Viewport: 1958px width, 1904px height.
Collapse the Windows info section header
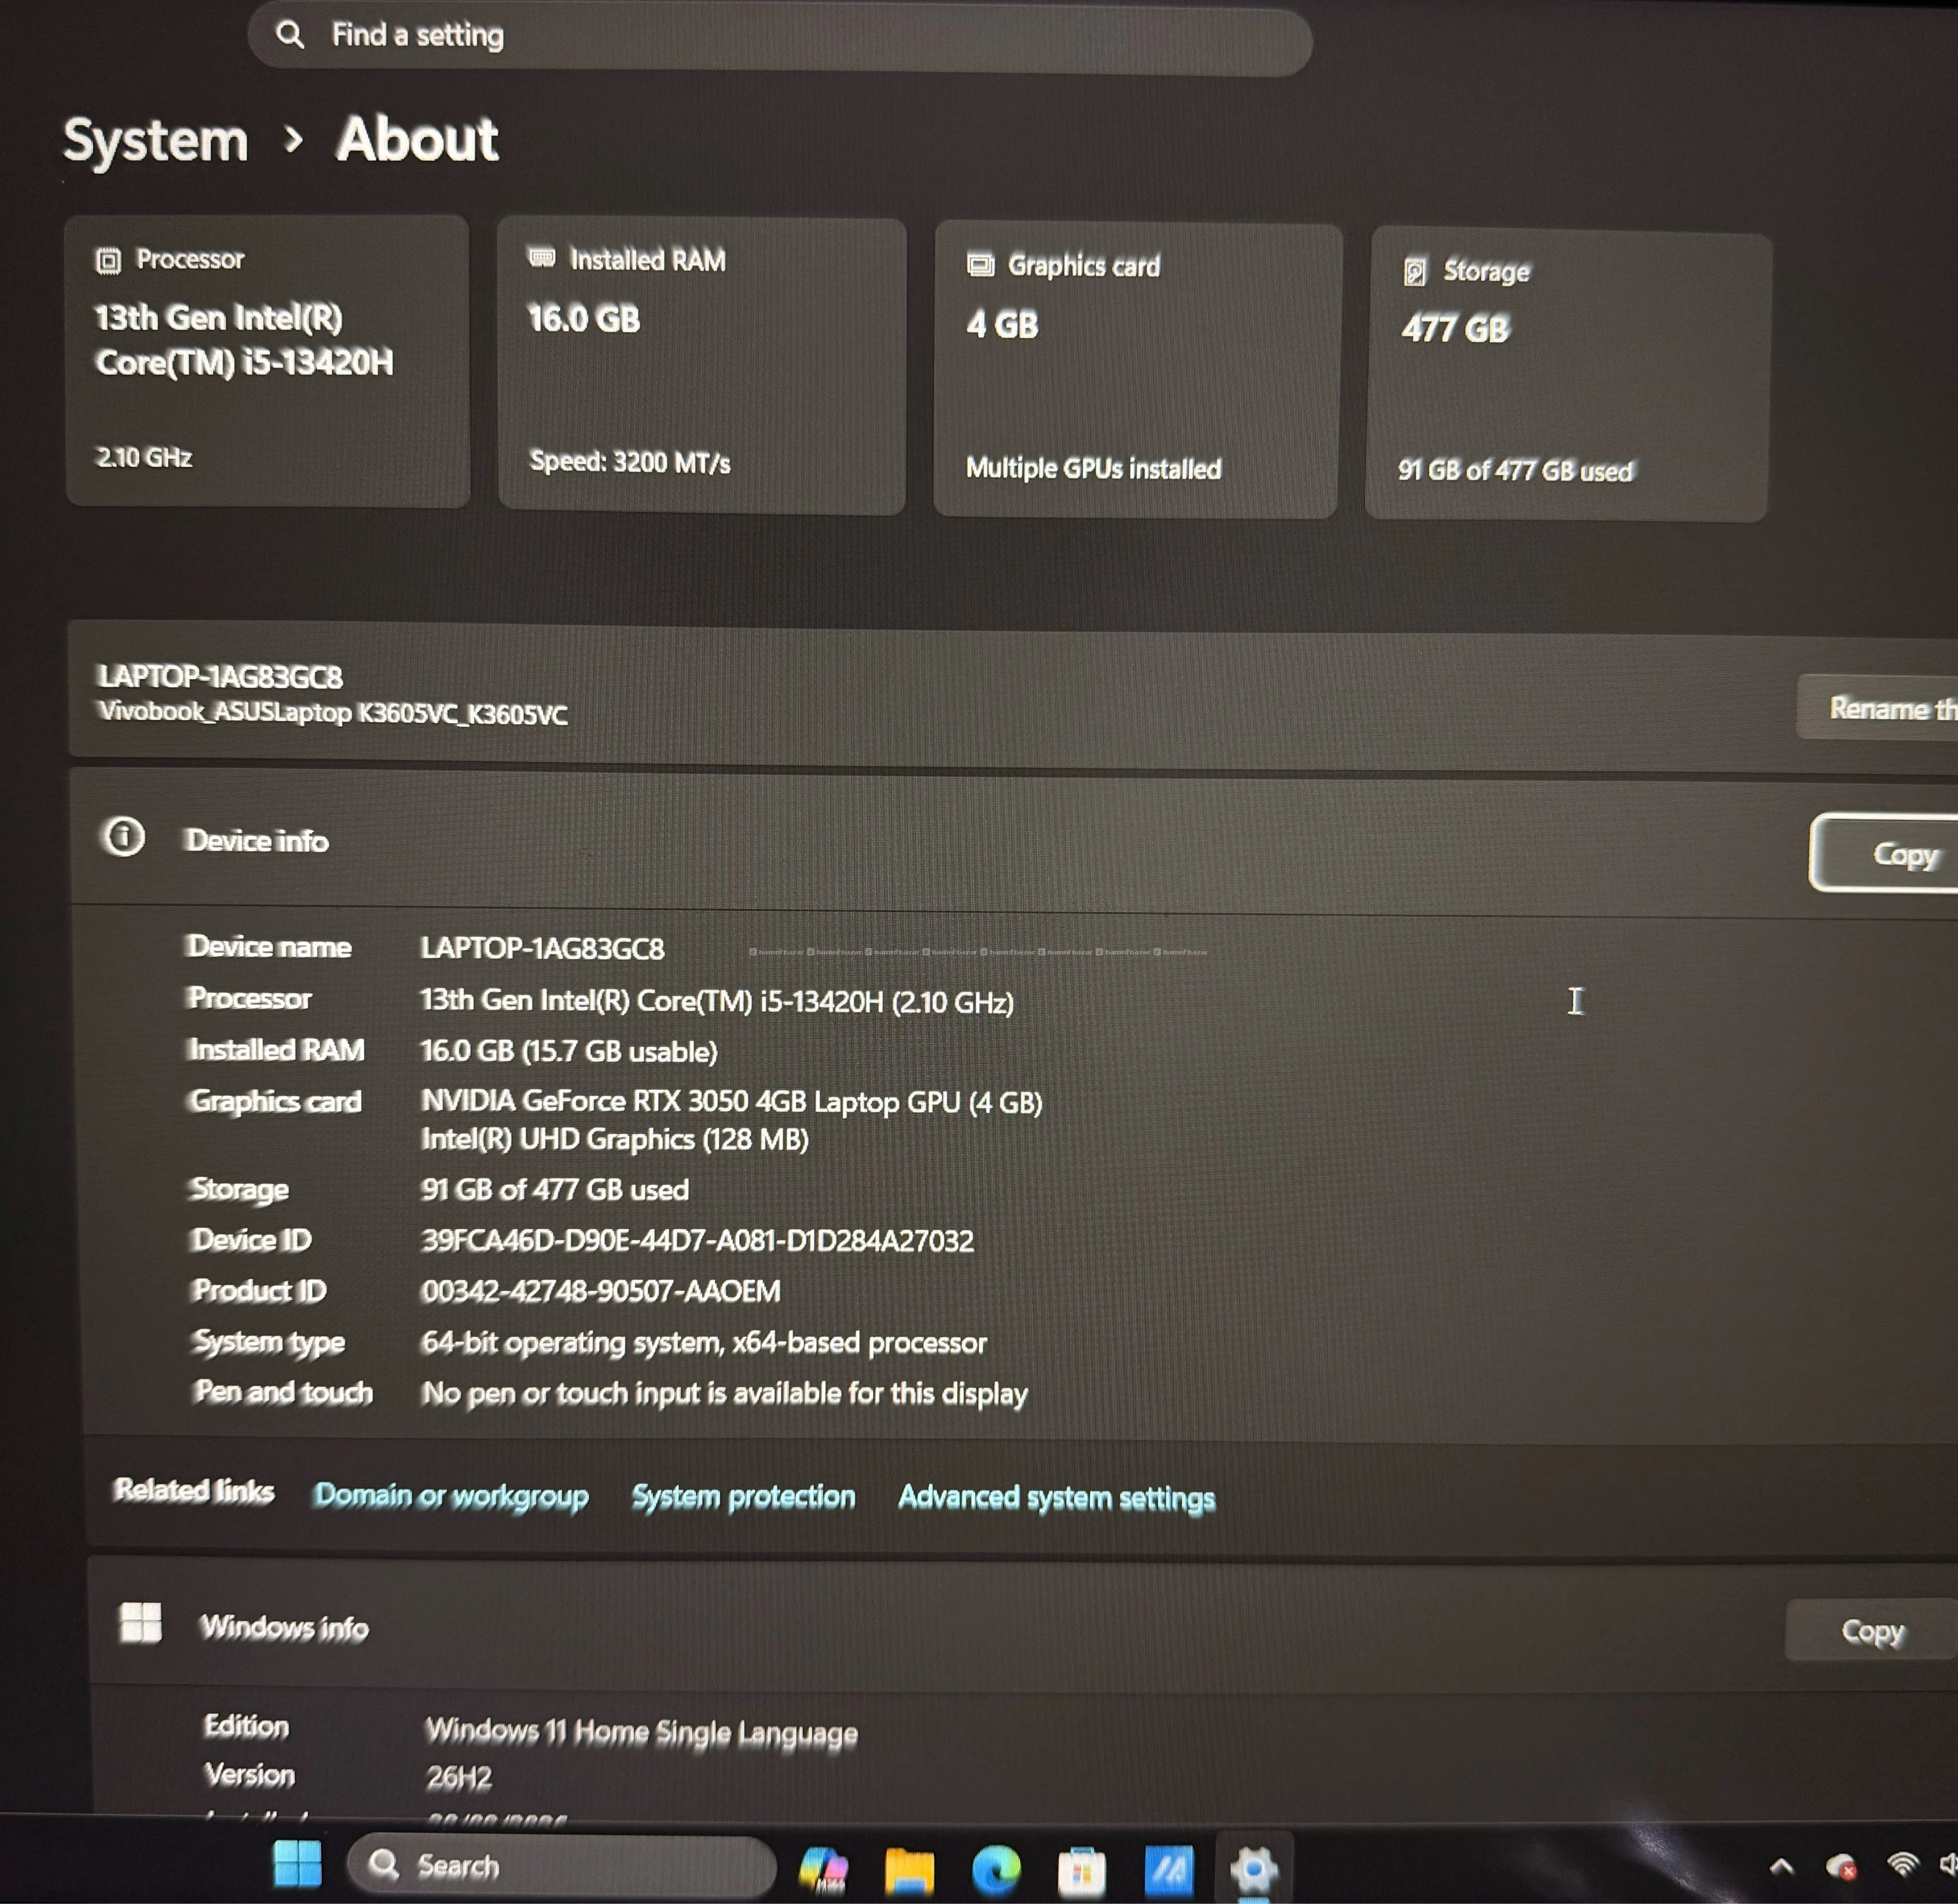point(1023,1625)
